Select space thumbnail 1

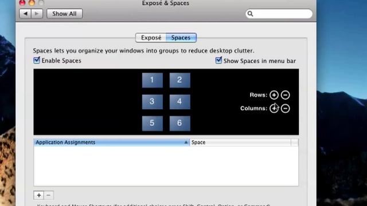tap(153, 80)
